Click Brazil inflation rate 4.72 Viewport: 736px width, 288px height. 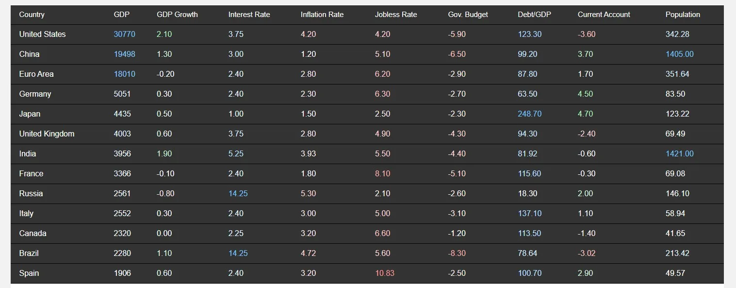pyautogui.click(x=308, y=253)
